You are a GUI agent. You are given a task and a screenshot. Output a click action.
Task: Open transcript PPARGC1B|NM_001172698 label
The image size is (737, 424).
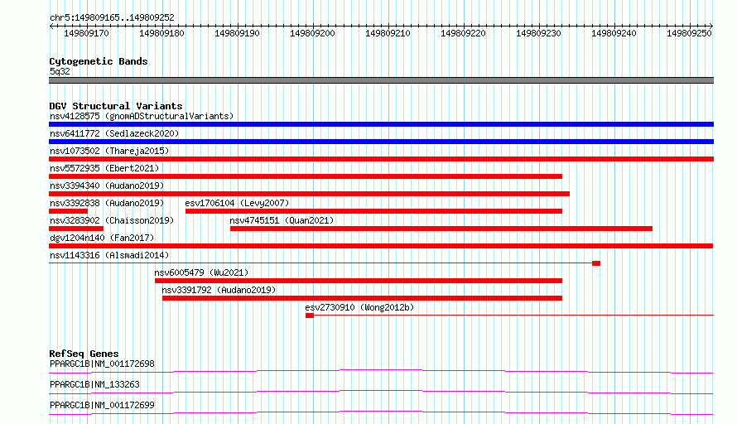pos(102,364)
